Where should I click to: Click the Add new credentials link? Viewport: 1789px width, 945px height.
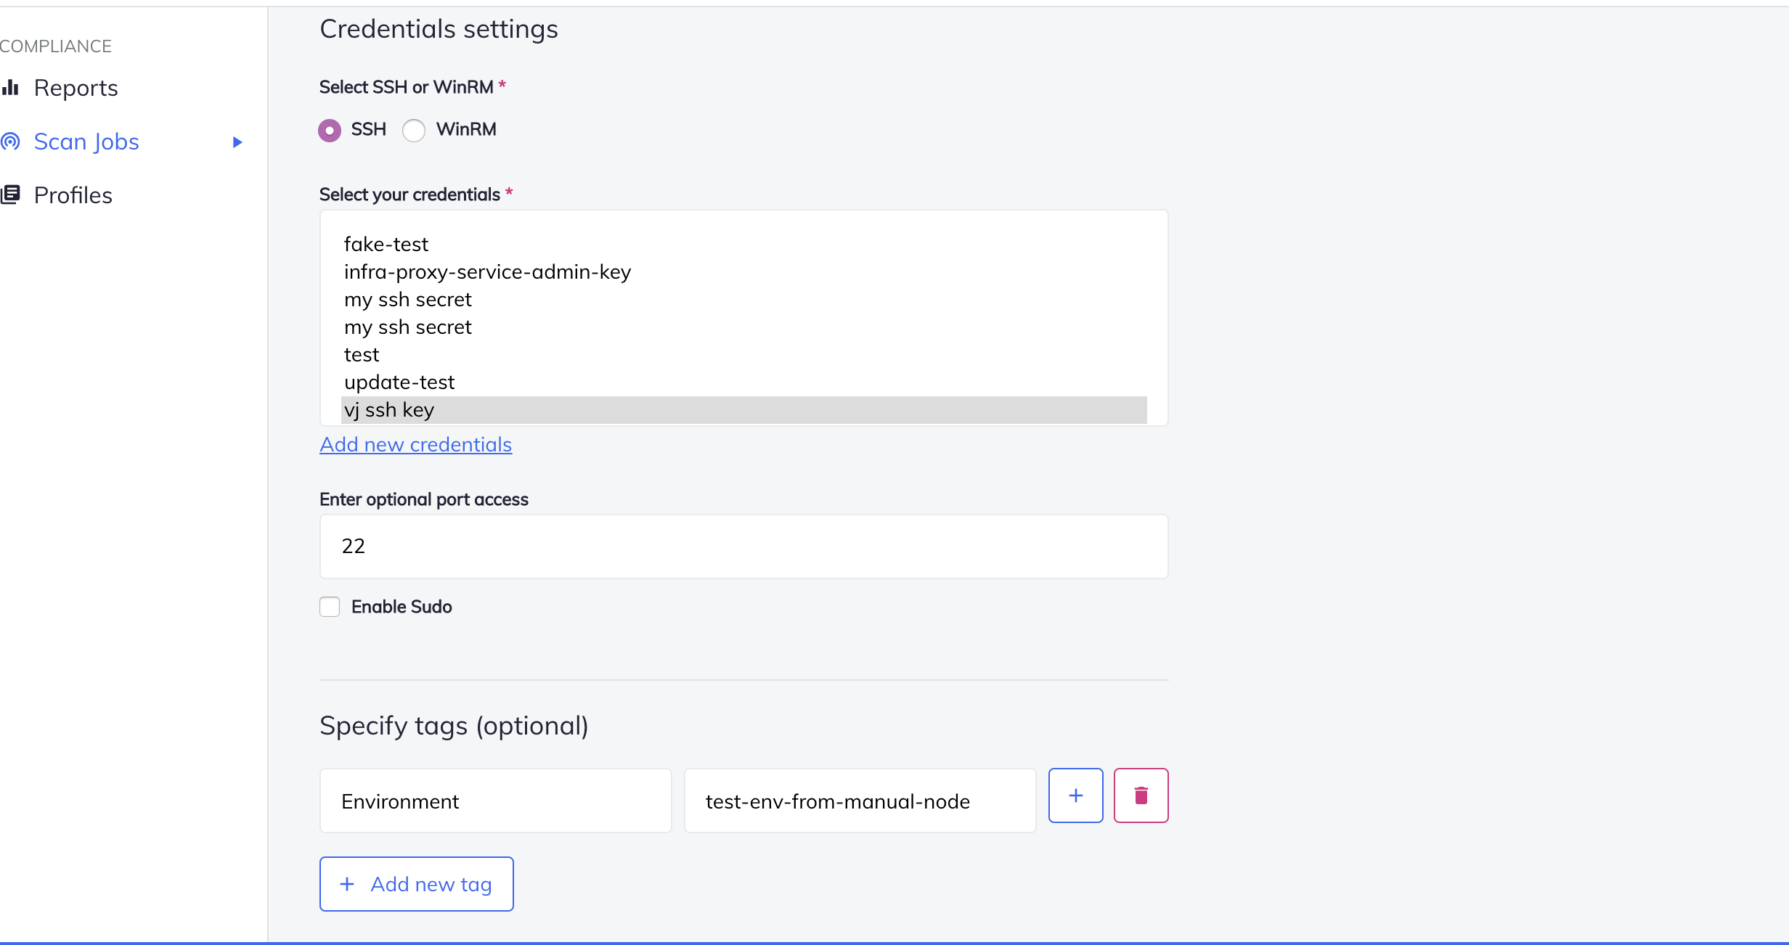tap(415, 443)
